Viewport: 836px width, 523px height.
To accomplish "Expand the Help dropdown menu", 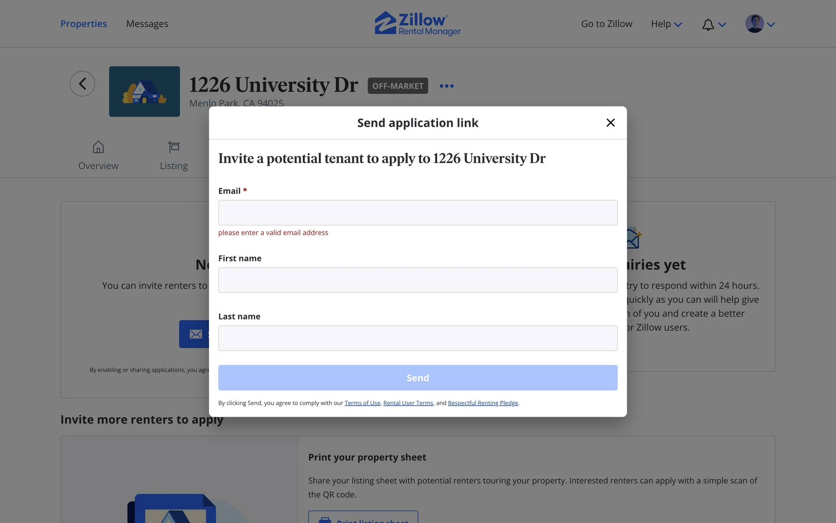I will pyautogui.click(x=666, y=24).
